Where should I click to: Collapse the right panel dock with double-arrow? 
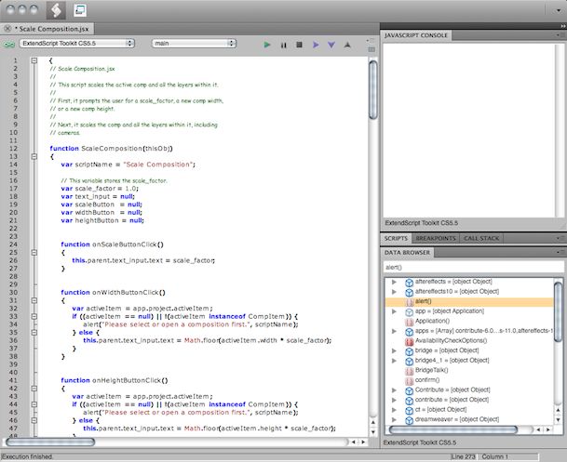(x=562, y=26)
